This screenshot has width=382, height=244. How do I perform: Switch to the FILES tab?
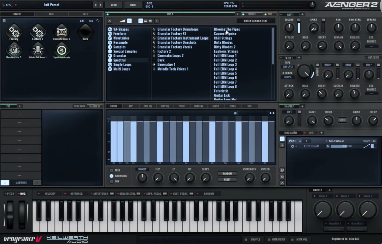click(x=86, y=14)
